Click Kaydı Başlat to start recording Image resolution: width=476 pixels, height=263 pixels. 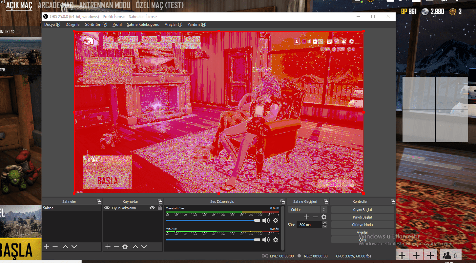pyautogui.click(x=362, y=217)
